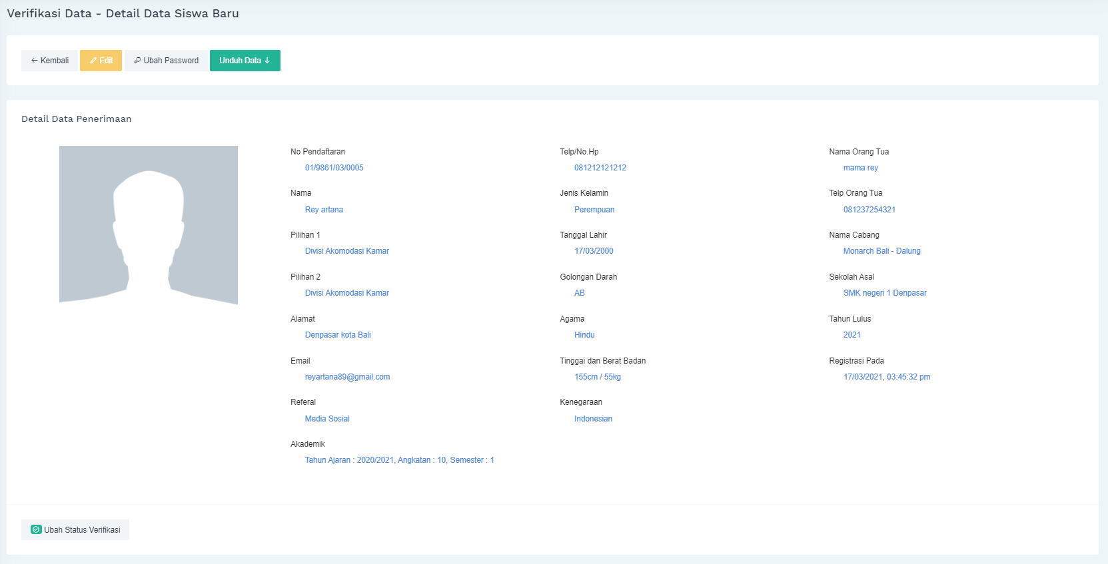1108x564 pixels.
Task: Click the green check icon for verification status
Action: tap(37, 530)
